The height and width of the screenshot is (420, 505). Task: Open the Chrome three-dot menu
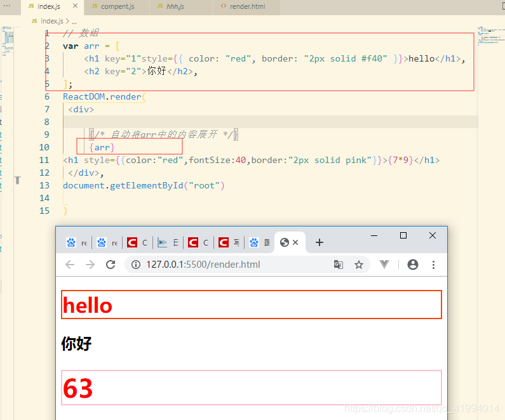(x=433, y=265)
